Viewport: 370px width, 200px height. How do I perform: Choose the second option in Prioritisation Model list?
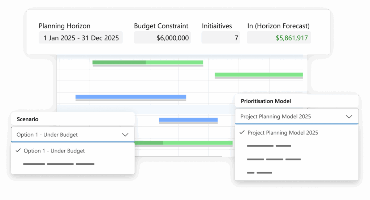tap(297, 146)
